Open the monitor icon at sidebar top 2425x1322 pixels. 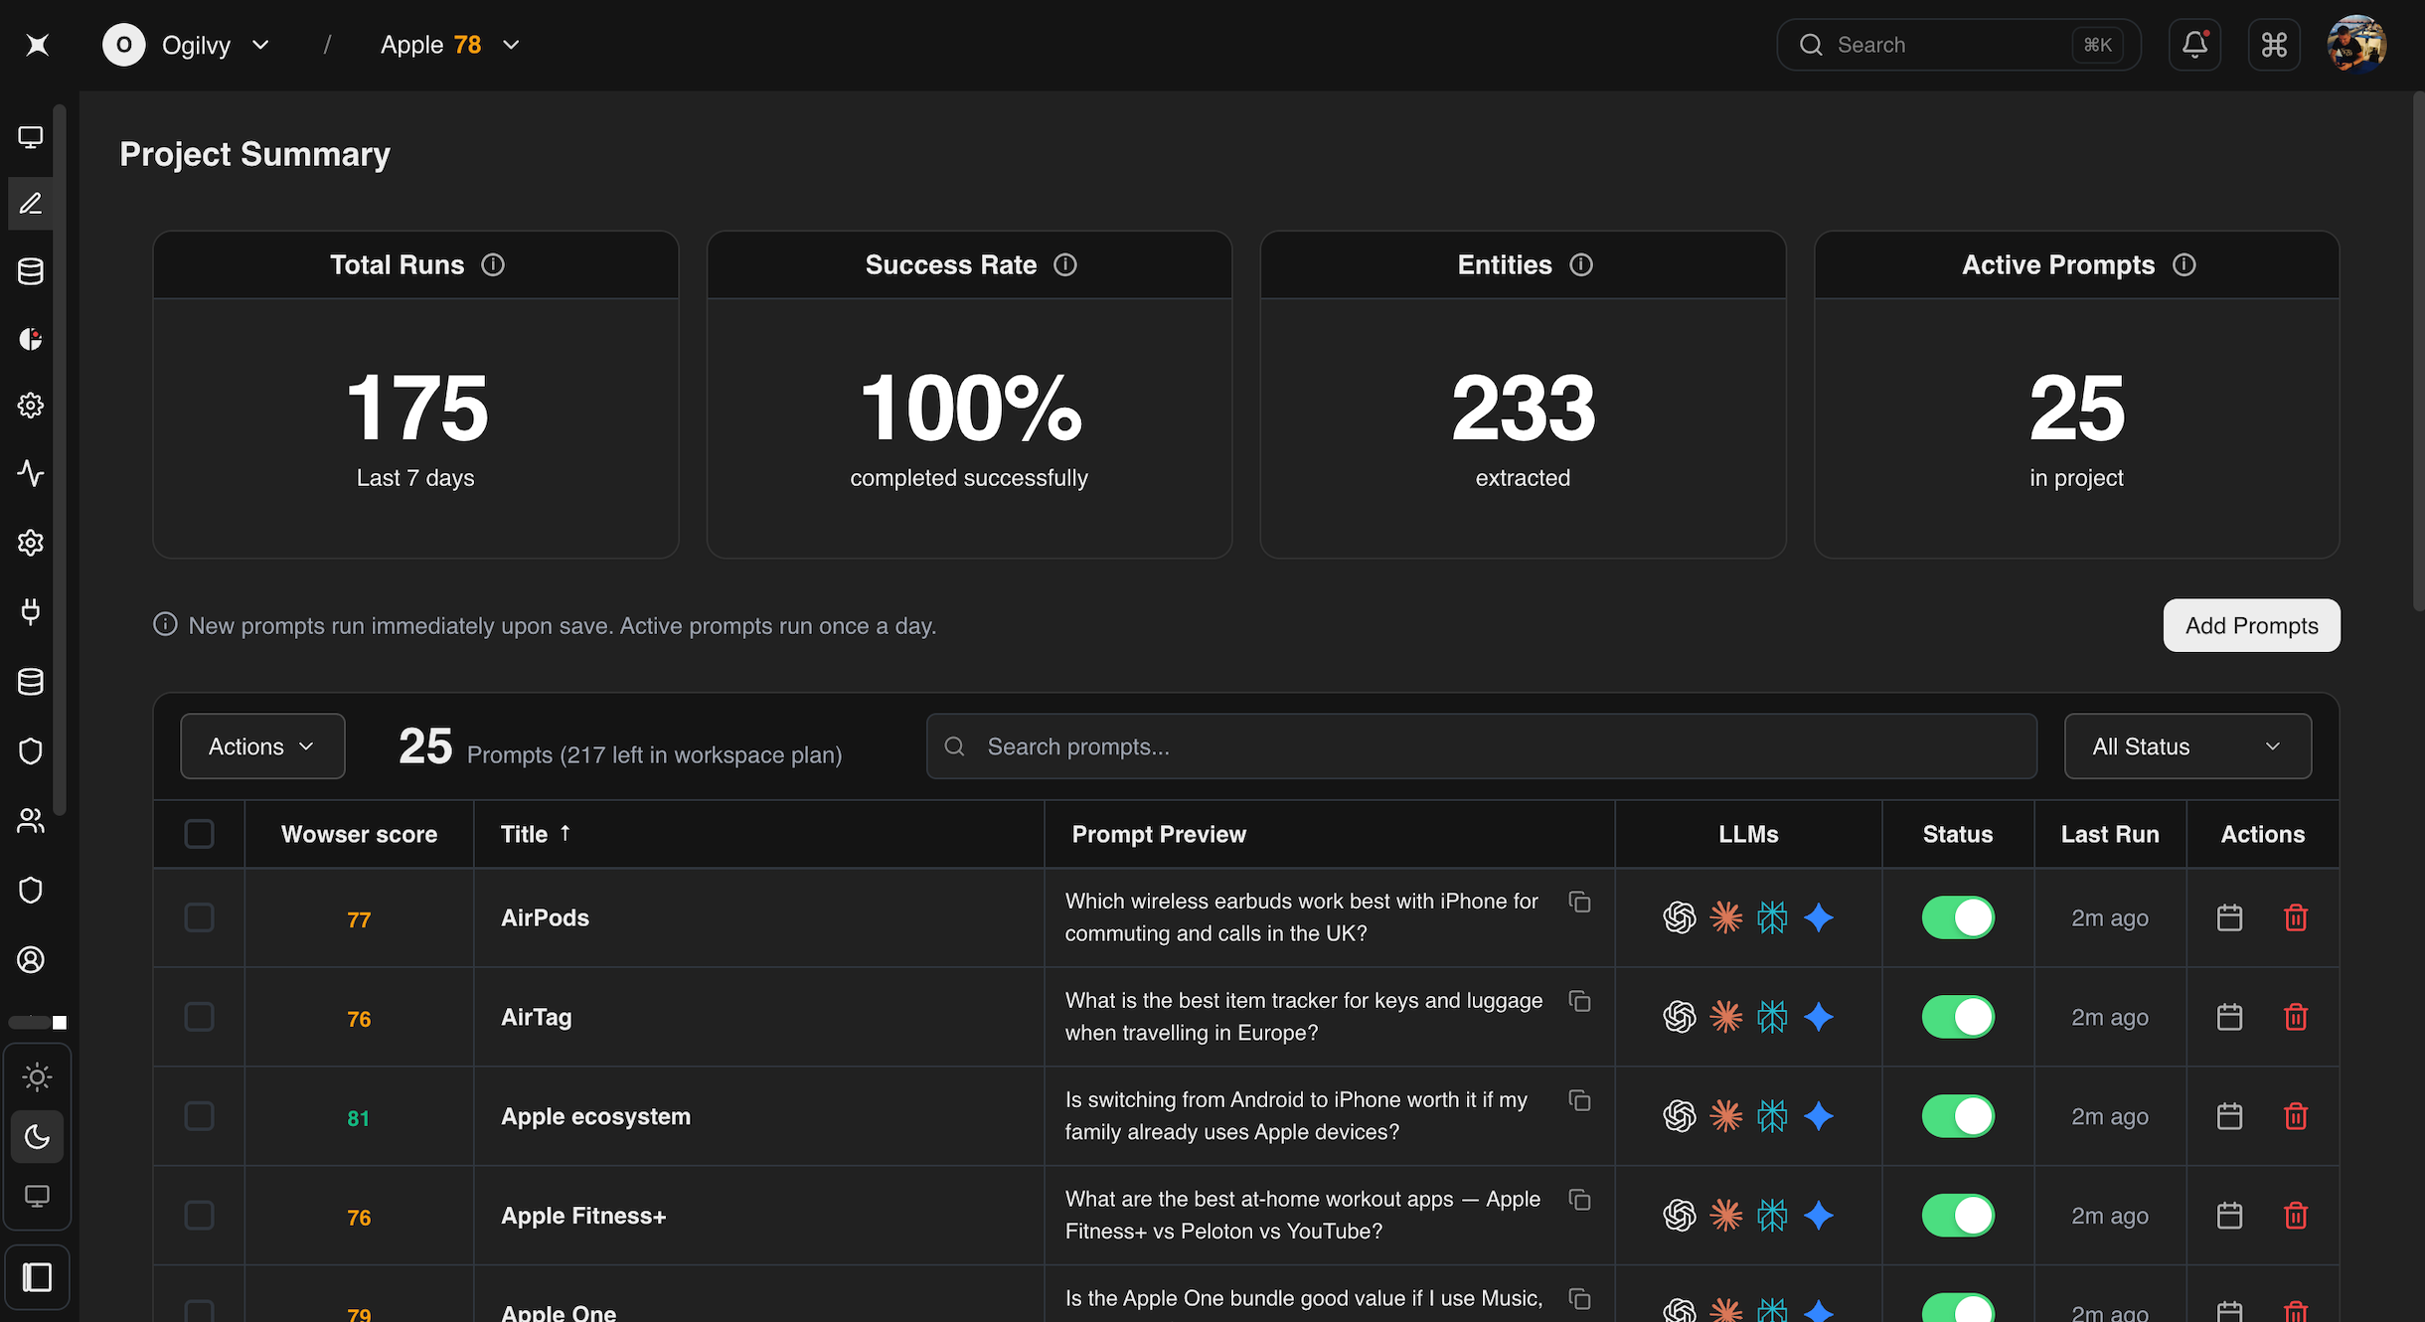31,137
